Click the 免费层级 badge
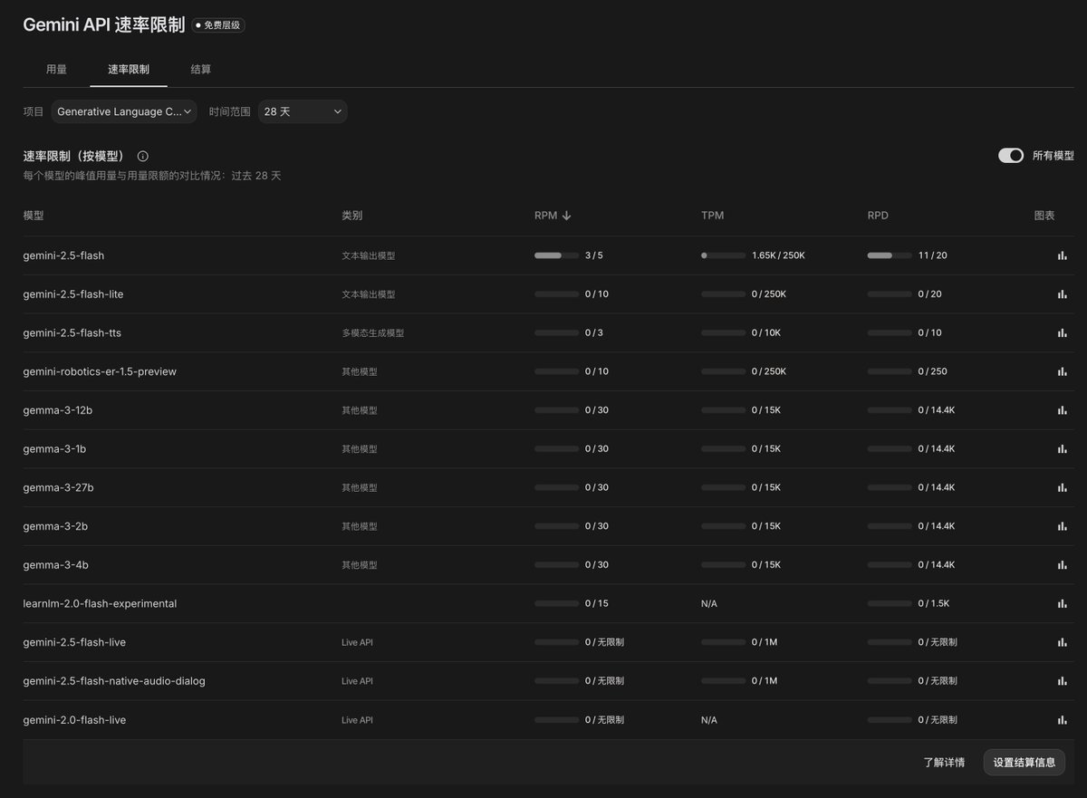This screenshot has width=1087, height=798. pyautogui.click(x=218, y=25)
